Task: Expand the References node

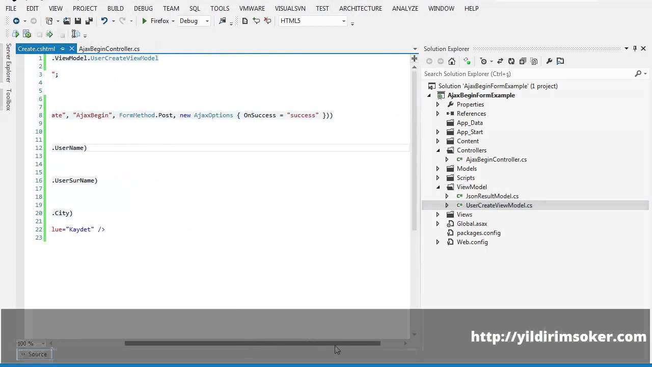Action: pyautogui.click(x=438, y=114)
